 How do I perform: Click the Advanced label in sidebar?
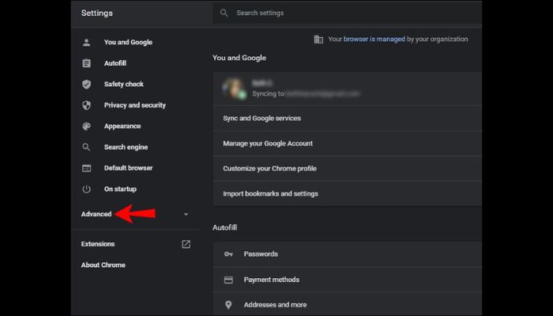click(x=96, y=214)
